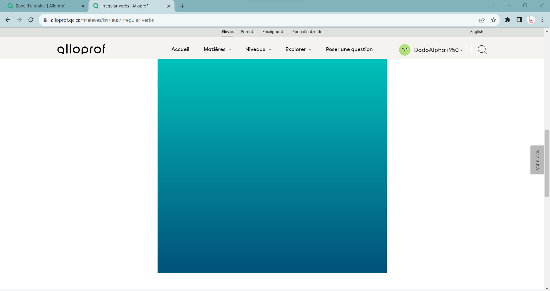Toggle the browser side panel icon
550x291 pixels.
[x=519, y=20]
